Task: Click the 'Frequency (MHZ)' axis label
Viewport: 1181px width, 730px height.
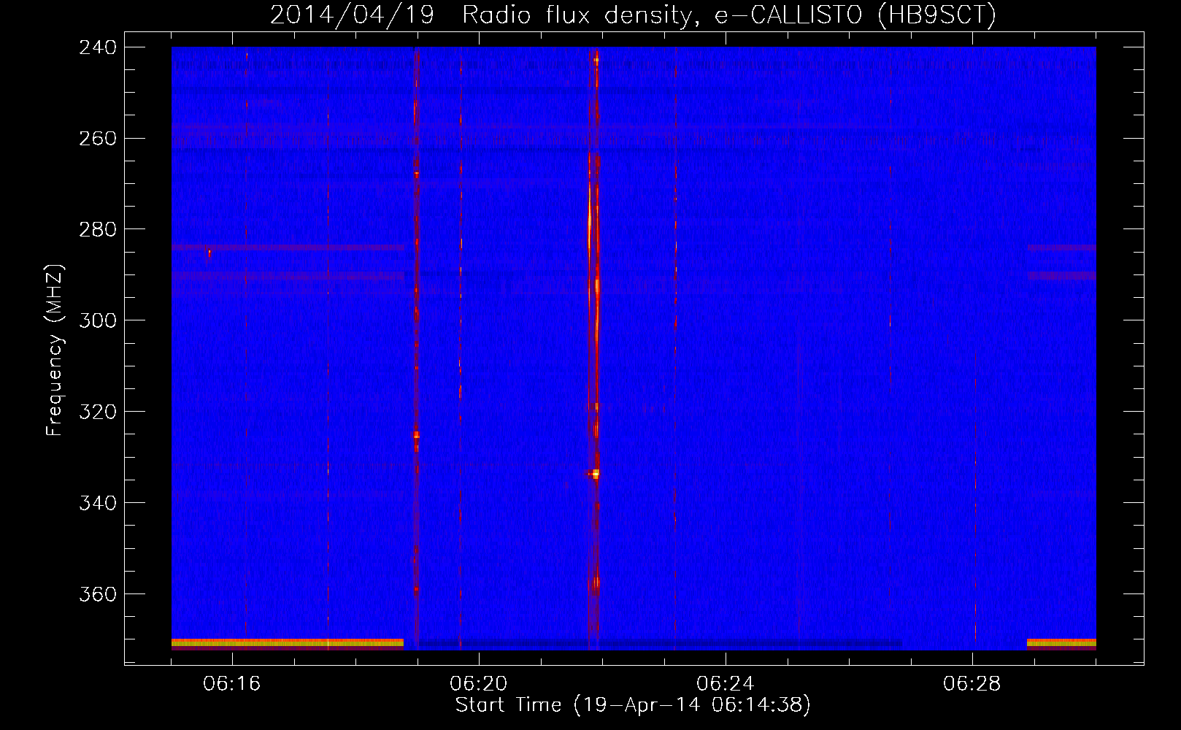Action: (55, 350)
